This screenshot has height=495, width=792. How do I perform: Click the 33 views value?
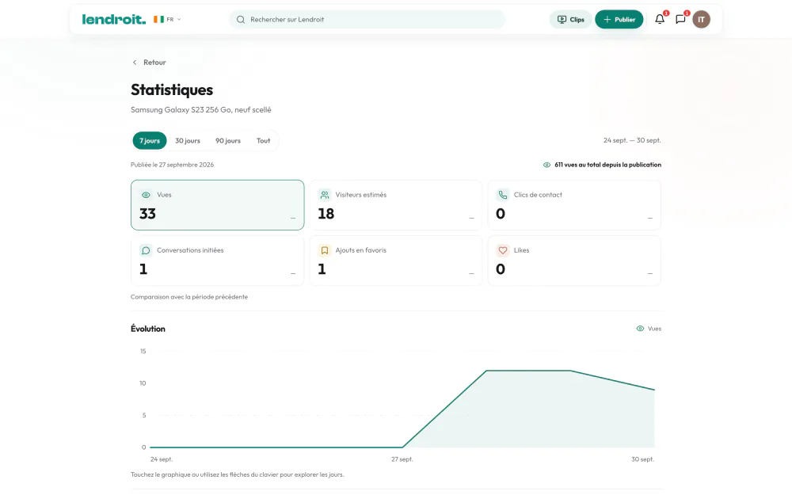(147, 214)
